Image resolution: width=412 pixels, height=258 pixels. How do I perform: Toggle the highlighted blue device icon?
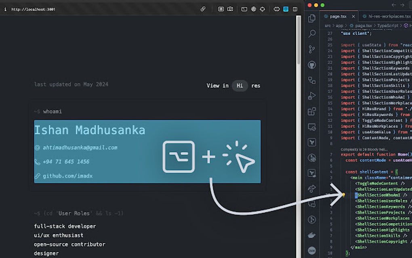(286, 9)
